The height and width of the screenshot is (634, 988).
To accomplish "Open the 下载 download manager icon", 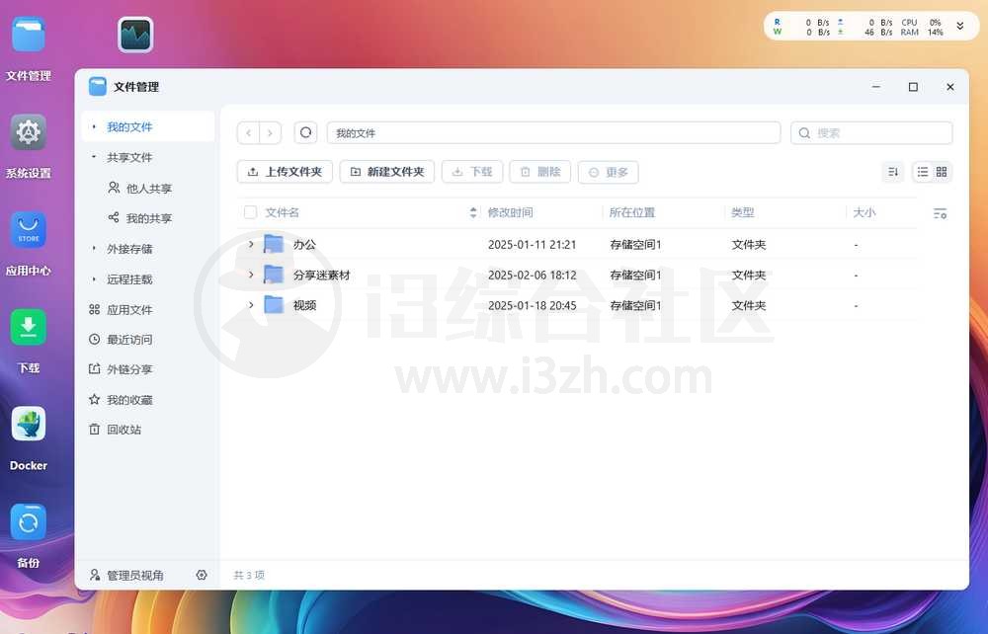I will [x=28, y=328].
